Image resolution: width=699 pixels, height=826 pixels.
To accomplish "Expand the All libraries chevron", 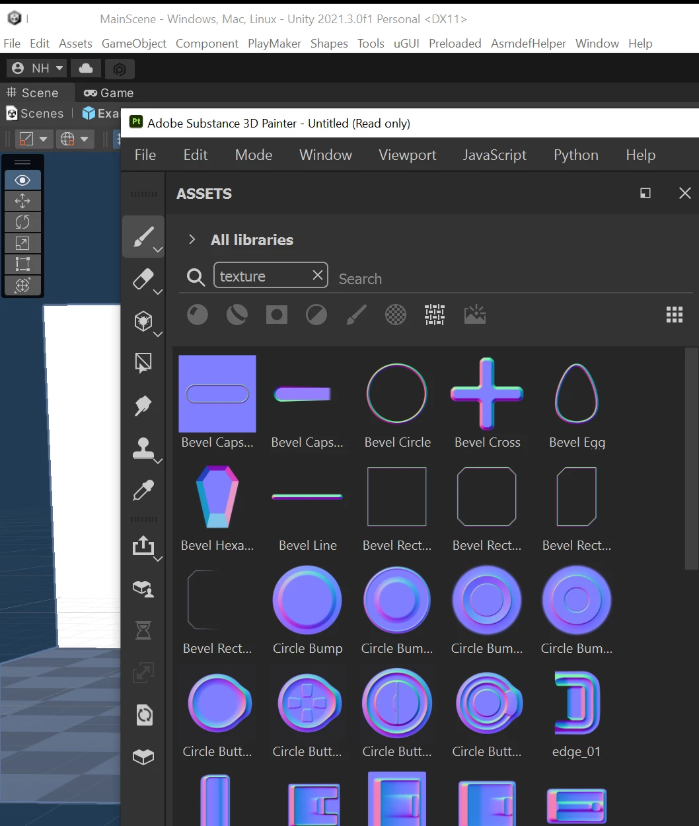I will click(x=192, y=239).
